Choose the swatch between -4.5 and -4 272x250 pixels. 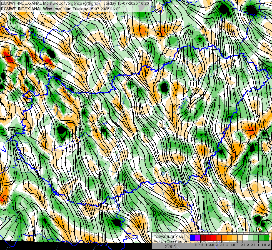[203, 238]
